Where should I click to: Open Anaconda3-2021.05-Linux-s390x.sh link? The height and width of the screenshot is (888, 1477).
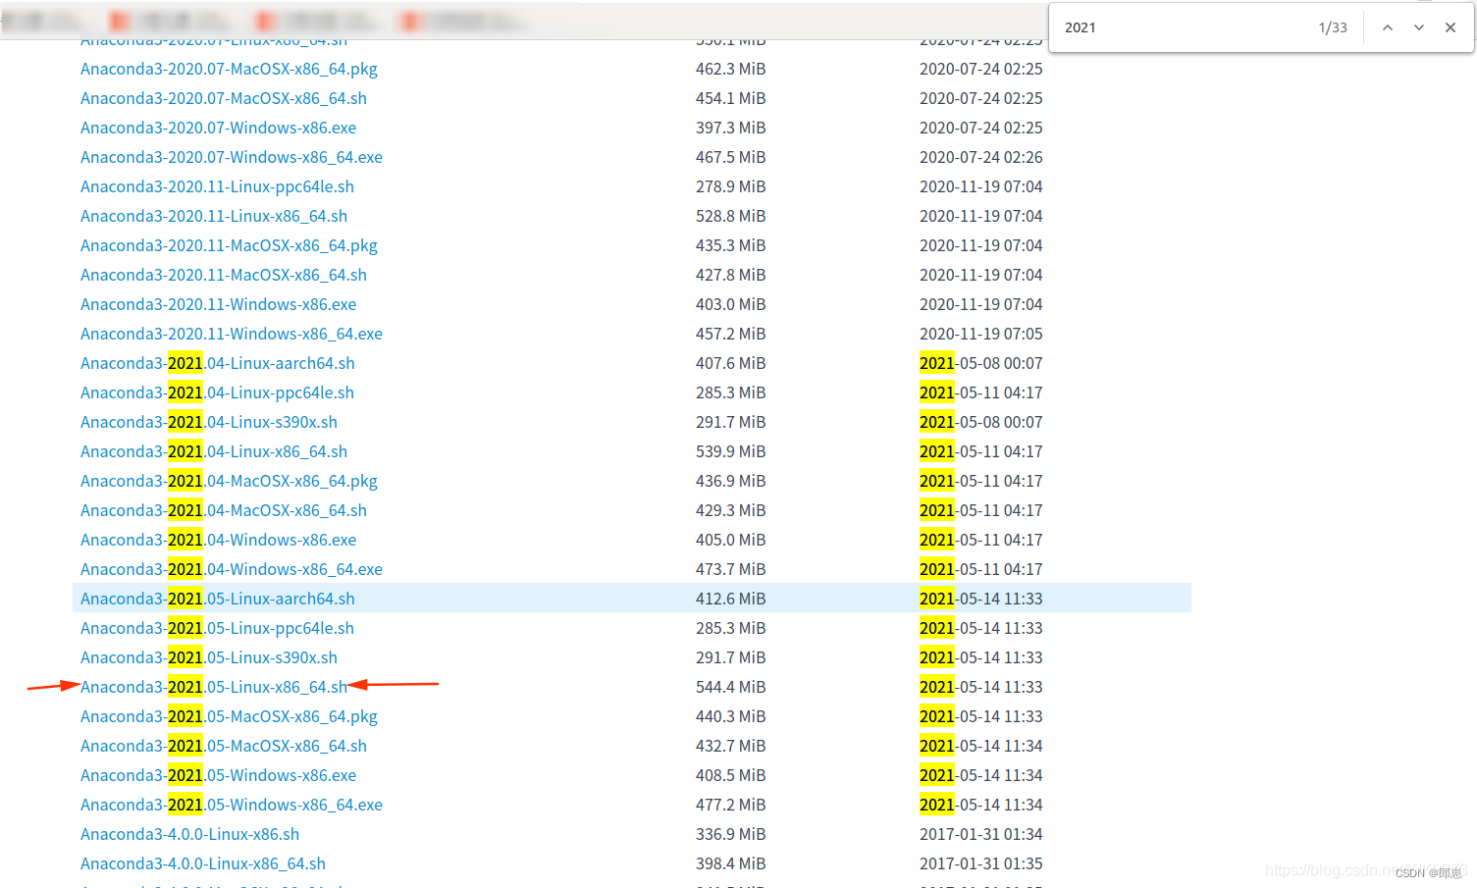[x=209, y=657]
